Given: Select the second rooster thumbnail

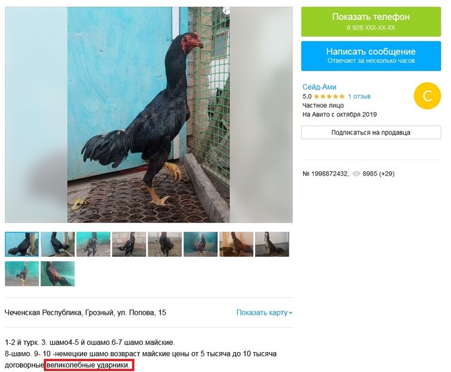Looking at the screenshot, I should pos(57,244).
